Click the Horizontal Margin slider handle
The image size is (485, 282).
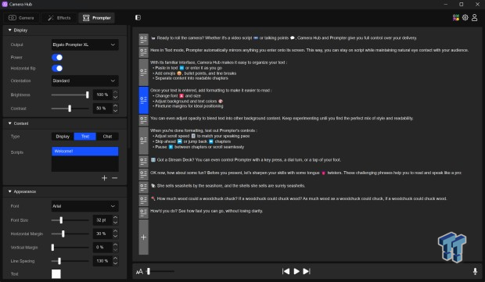pyautogui.click(x=63, y=234)
